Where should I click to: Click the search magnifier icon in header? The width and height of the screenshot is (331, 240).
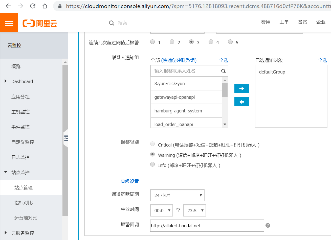pos(112,23)
